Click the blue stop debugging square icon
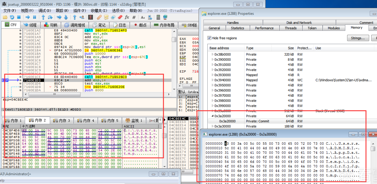Screen dimensions: 377x184 (x=19, y=17)
